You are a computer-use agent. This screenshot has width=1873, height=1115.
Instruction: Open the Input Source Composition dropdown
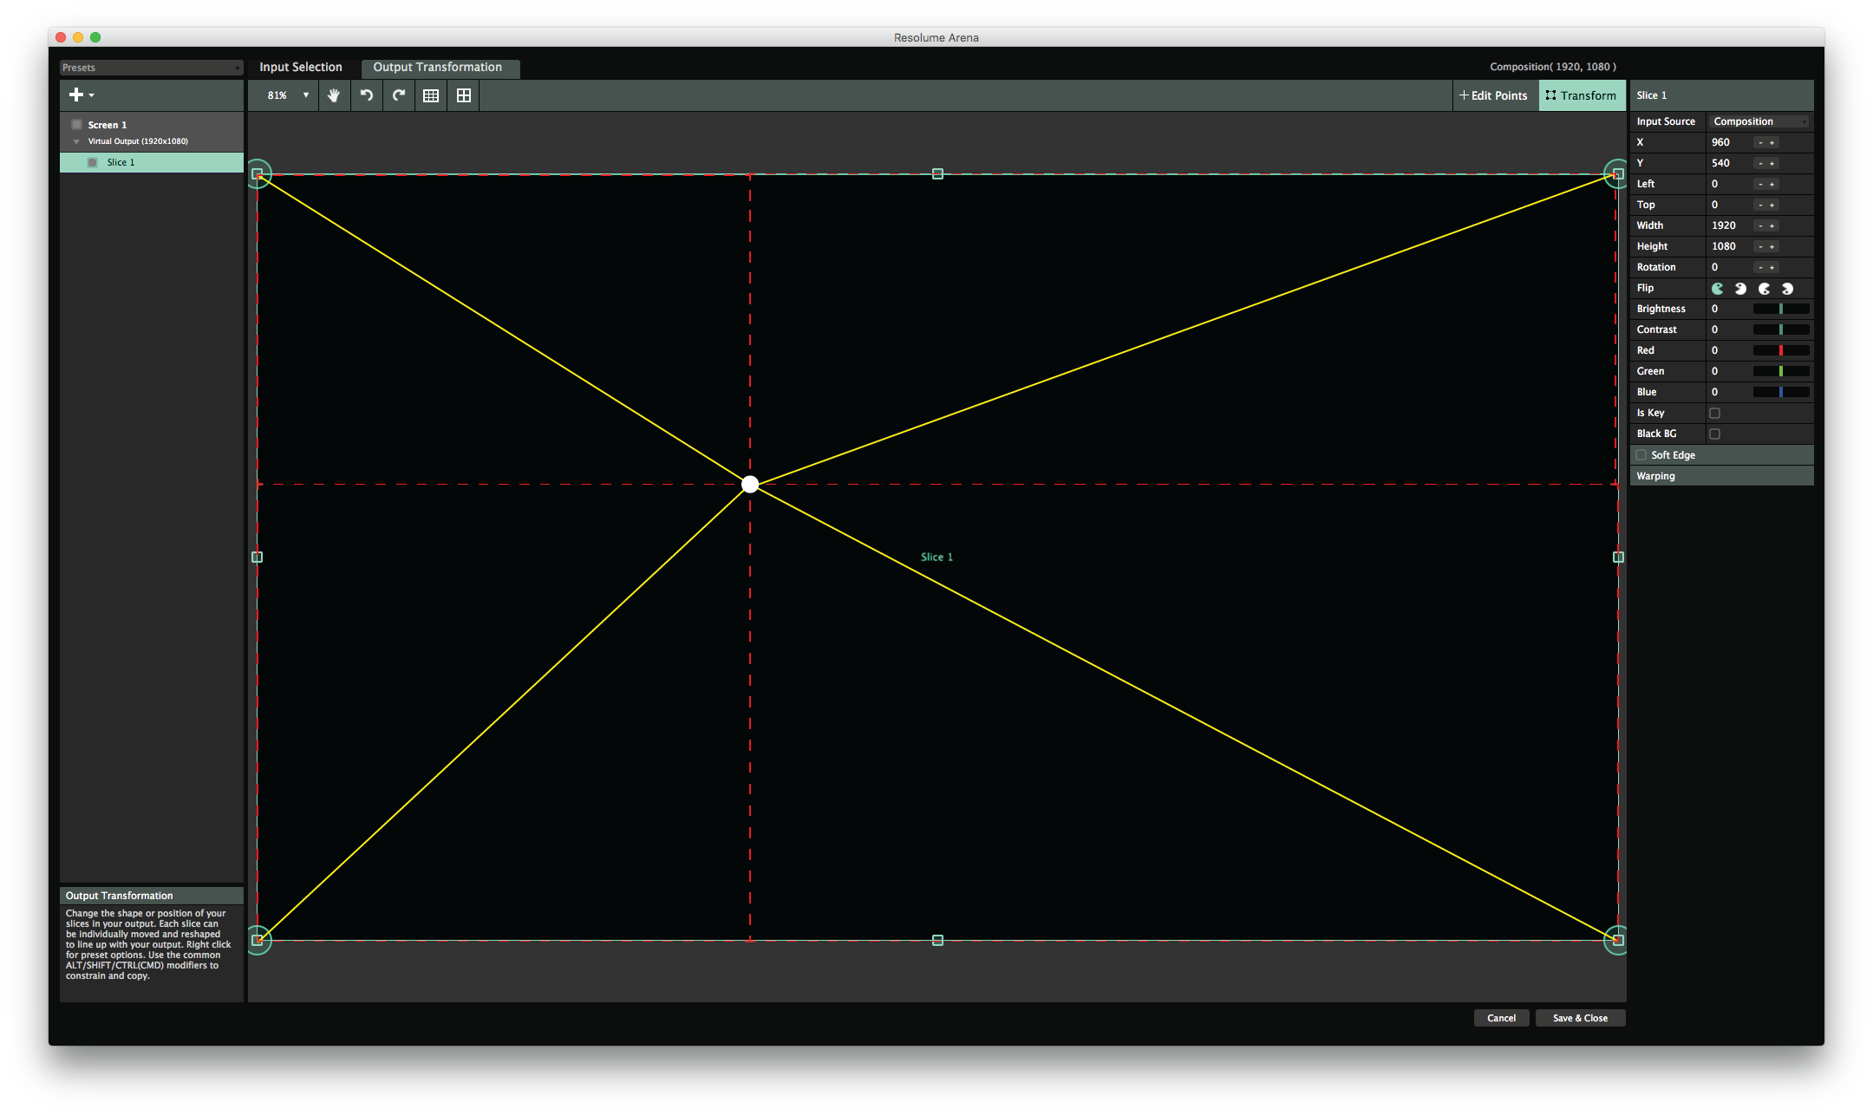[1759, 122]
